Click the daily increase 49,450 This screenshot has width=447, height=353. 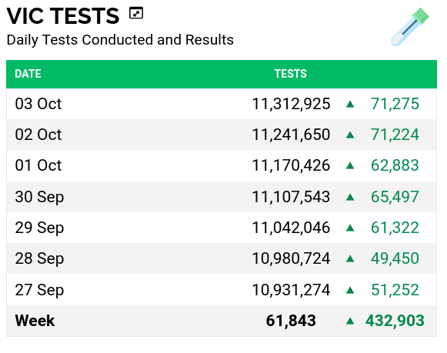click(395, 258)
